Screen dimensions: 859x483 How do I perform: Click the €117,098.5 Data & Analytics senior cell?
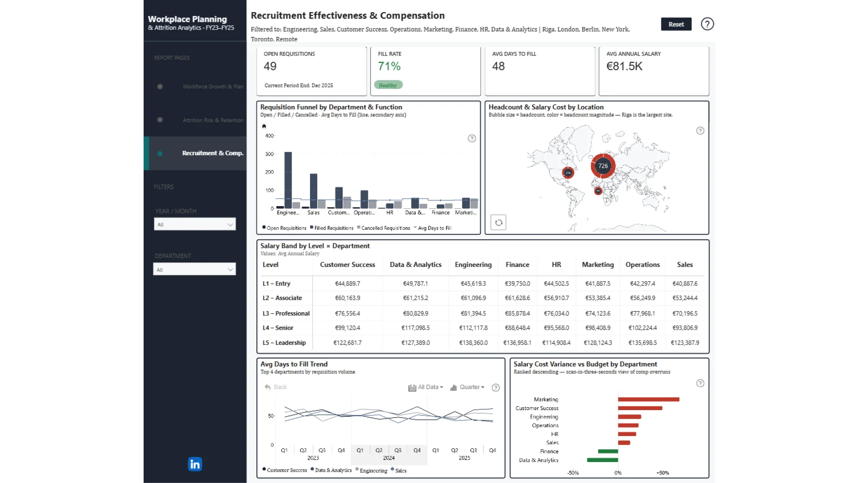click(416, 328)
